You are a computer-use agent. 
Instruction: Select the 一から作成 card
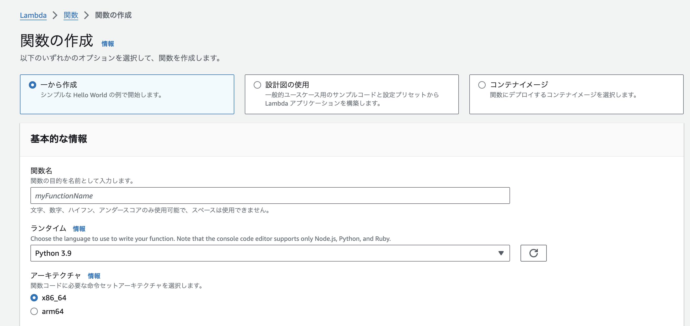point(127,94)
